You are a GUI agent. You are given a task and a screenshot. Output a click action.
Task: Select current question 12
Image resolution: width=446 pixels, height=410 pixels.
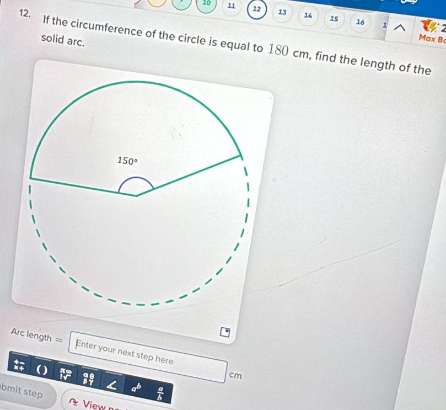(256, 9)
